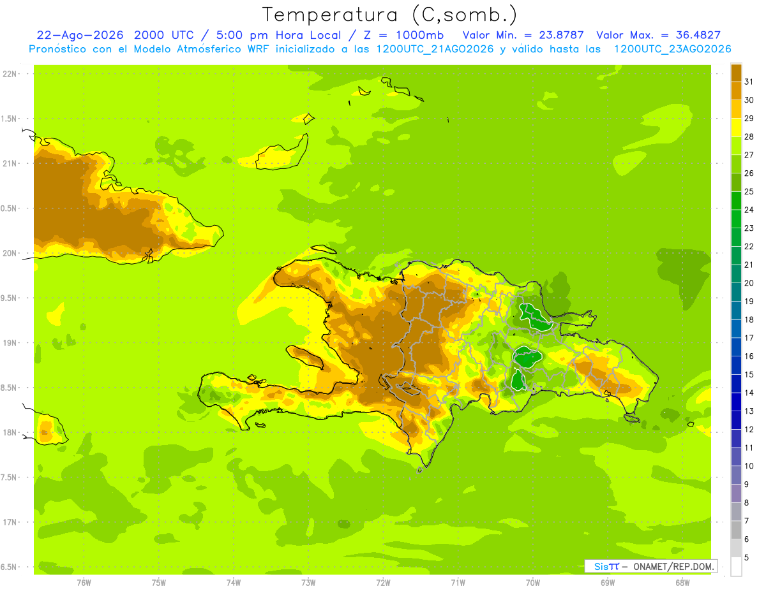Select the orange swatch between 30 and 31

[x=736, y=91]
